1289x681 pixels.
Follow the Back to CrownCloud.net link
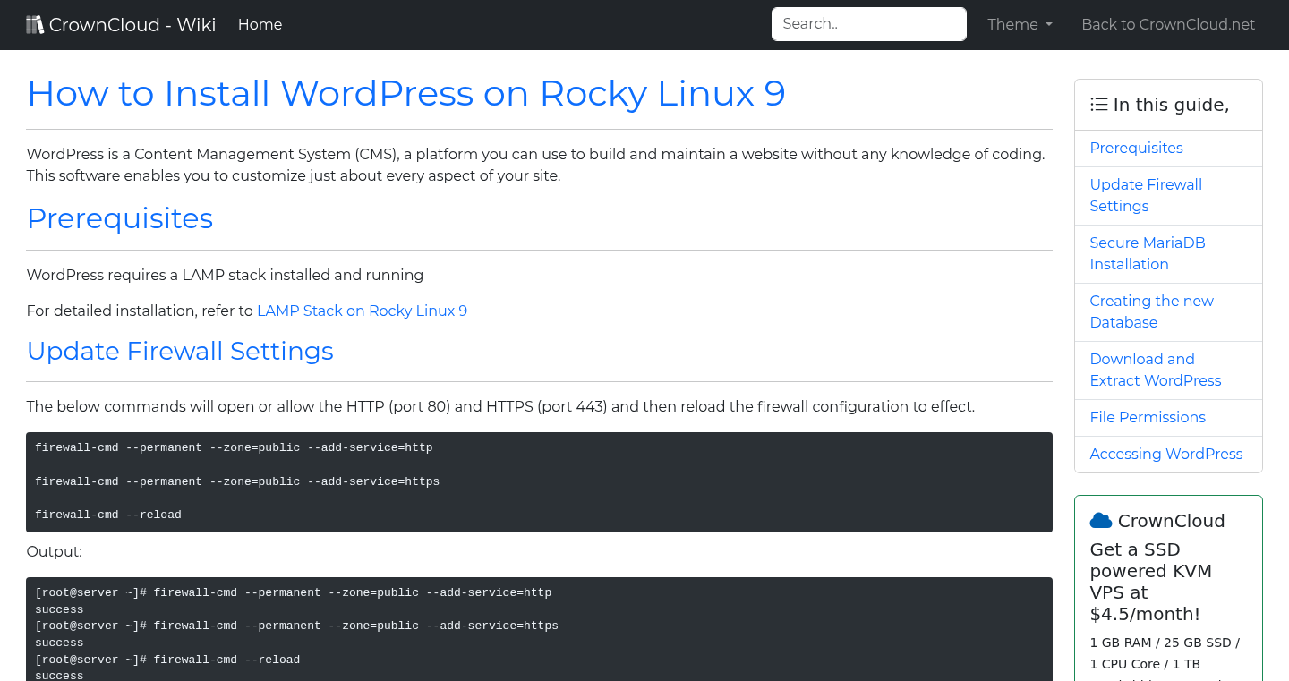(x=1168, y=24)
